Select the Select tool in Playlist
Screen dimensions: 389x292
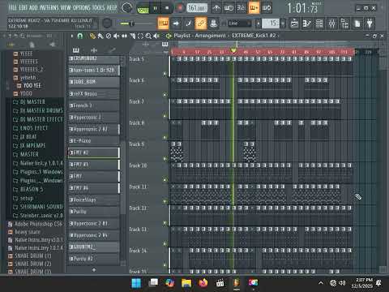pyautogui.click(x=140, y=36)
